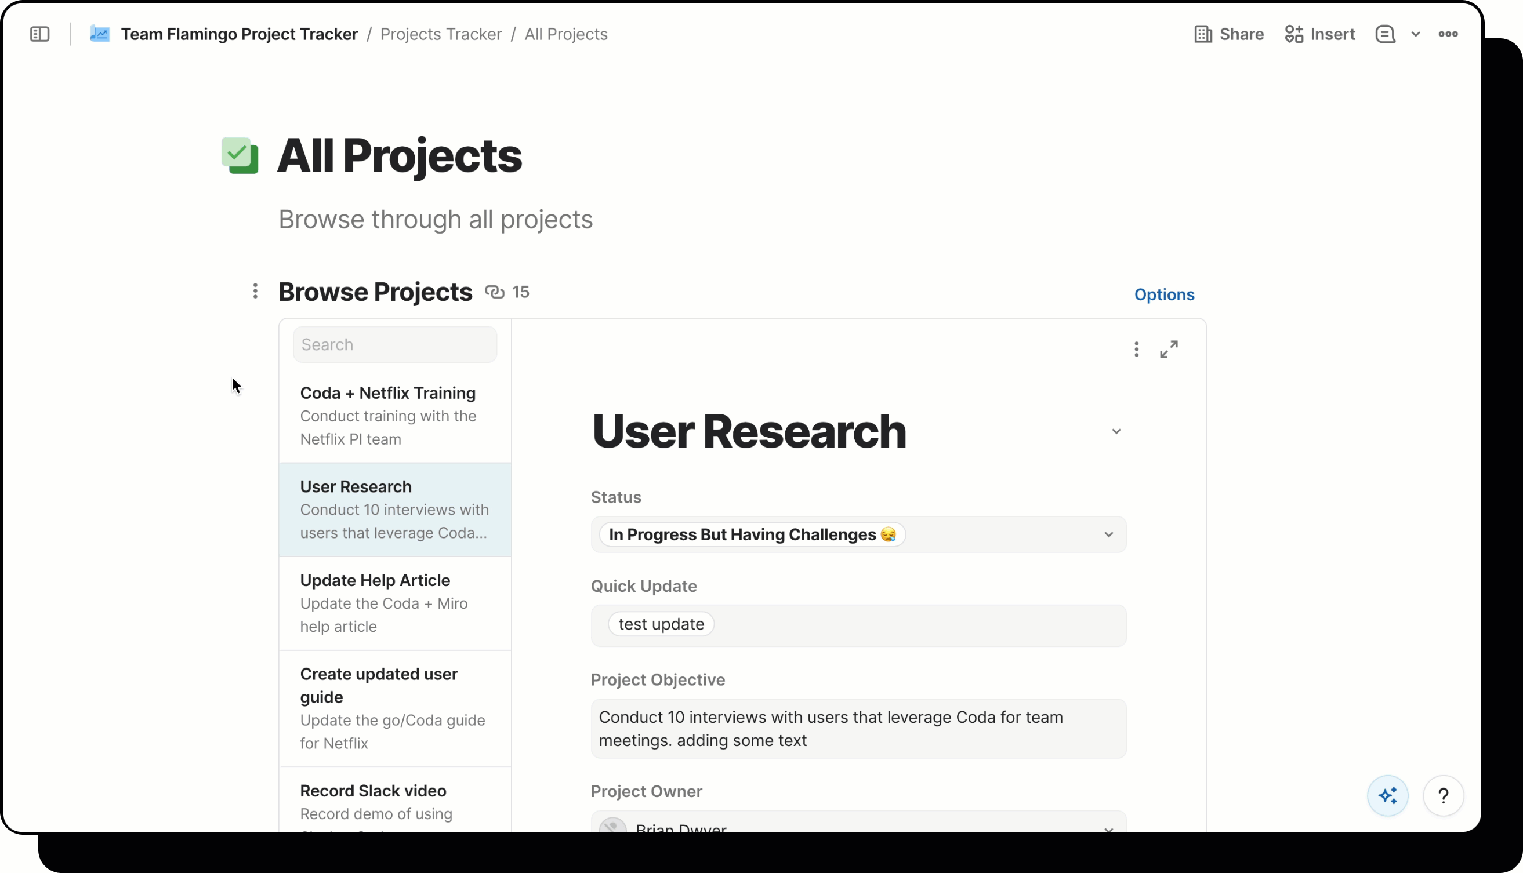This screenshot has width=1523, height=873.
Task: Expand the Status dropdown arrow
Action: pyautogui.click(x=1108, y=534)
